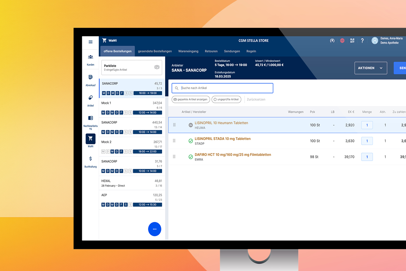
Task: Click time bar 16:00 → 19:00
Action: point(148,93)
